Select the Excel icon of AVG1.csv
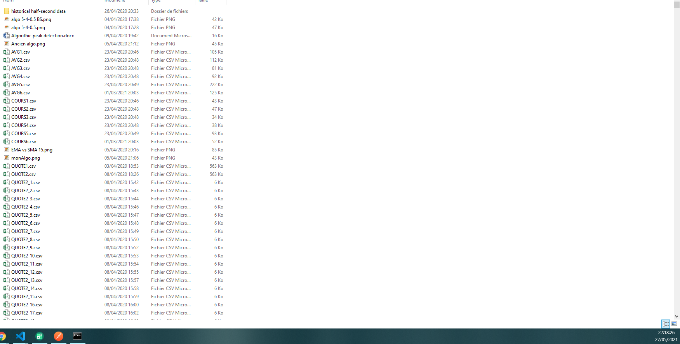 coord(7,52)
